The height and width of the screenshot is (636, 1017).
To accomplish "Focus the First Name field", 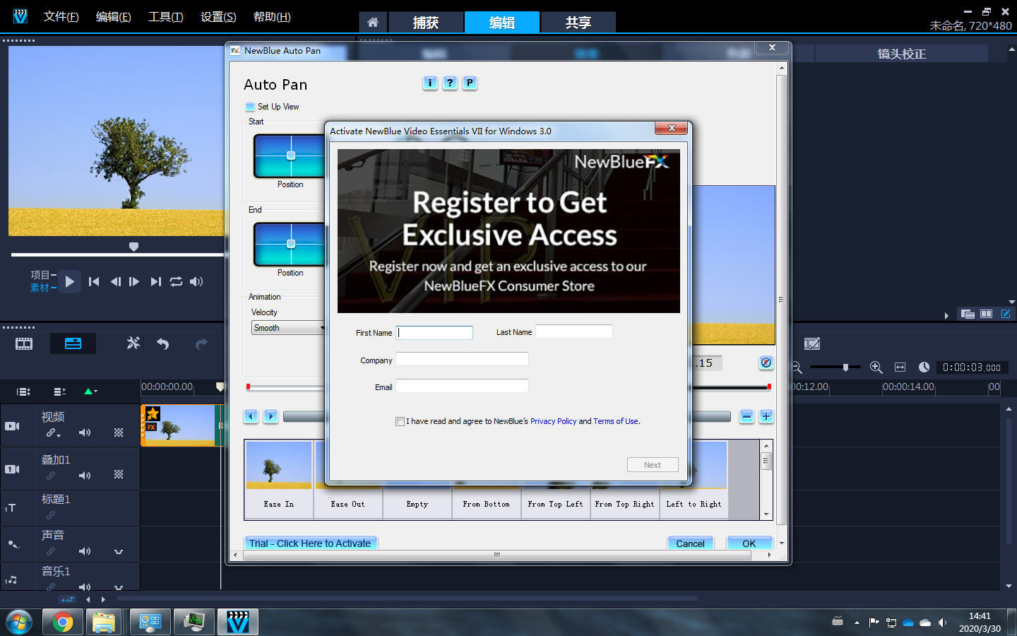I will point(434,332).
